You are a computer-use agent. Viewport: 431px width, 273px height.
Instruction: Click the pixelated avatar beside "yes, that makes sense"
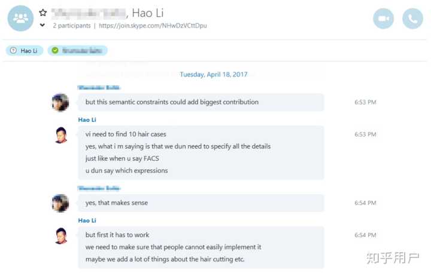point(60,203)
